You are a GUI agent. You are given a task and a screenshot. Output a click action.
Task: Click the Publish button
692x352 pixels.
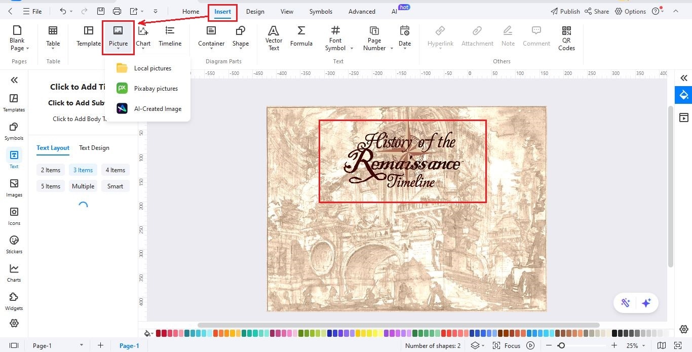[565, 11]
